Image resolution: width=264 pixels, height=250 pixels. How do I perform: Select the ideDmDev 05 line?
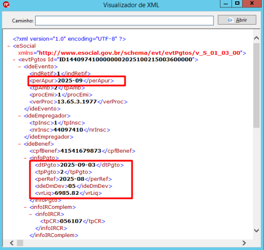(74, 186)
